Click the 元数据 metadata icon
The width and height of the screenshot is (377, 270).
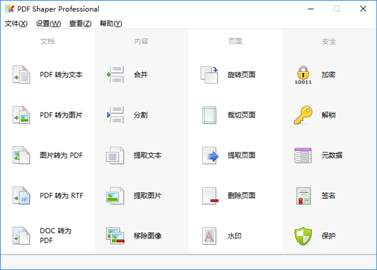[x=303, y=156]
